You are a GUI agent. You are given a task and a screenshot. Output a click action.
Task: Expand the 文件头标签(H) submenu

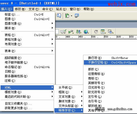point(69,106)
